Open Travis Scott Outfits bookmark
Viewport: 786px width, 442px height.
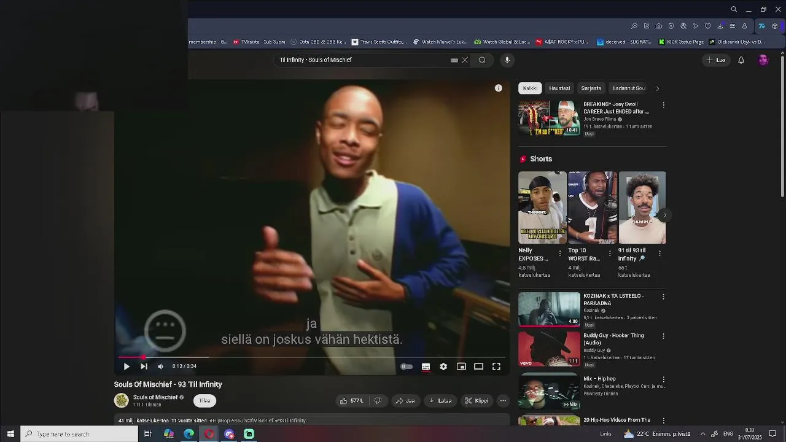click(x=379, y=42)
